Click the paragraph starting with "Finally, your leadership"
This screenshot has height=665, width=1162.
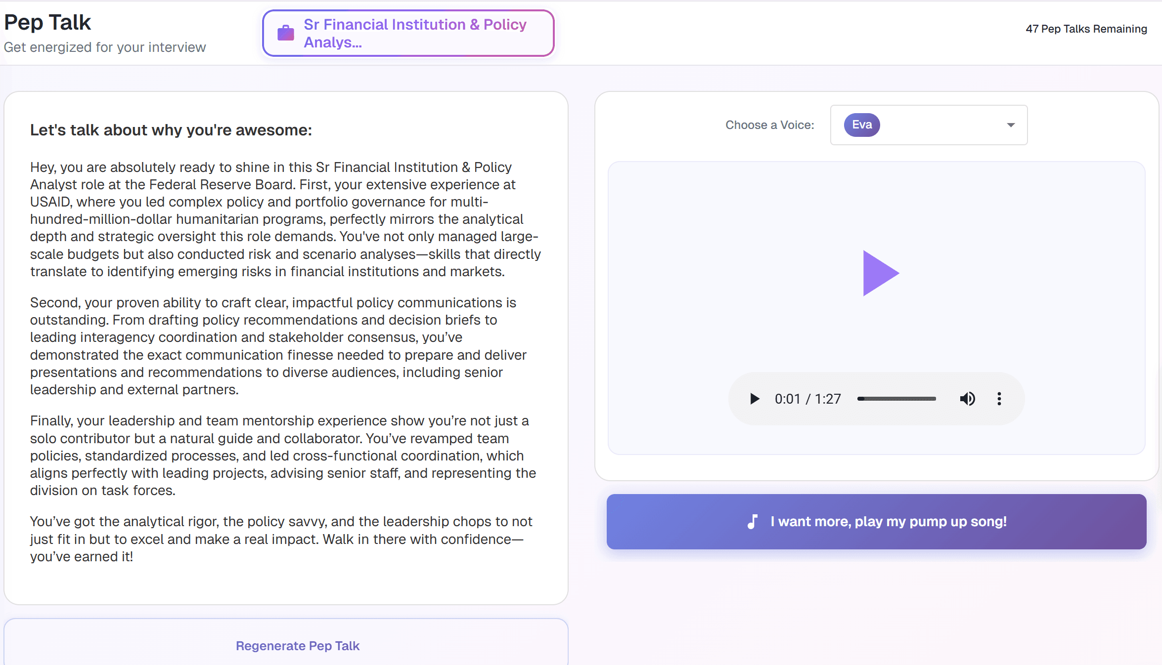point(282,456)
